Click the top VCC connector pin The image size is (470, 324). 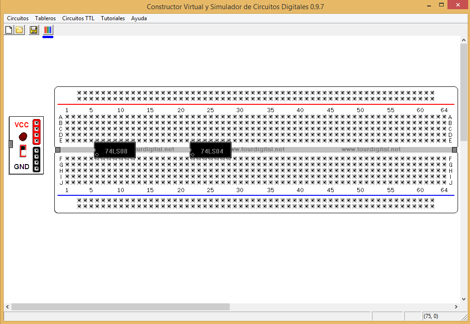pyautogui.click(x=36, y=123)
